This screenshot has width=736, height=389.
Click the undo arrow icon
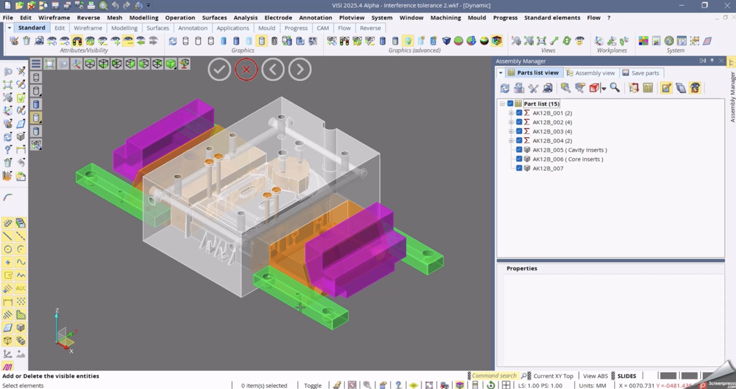(115, 5)
